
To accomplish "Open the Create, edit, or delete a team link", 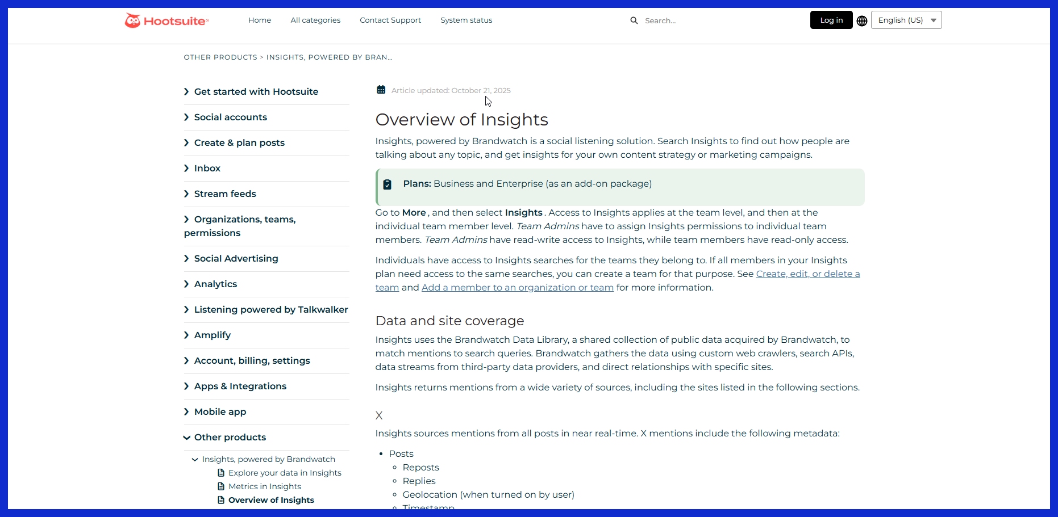I will click(807, 274).
